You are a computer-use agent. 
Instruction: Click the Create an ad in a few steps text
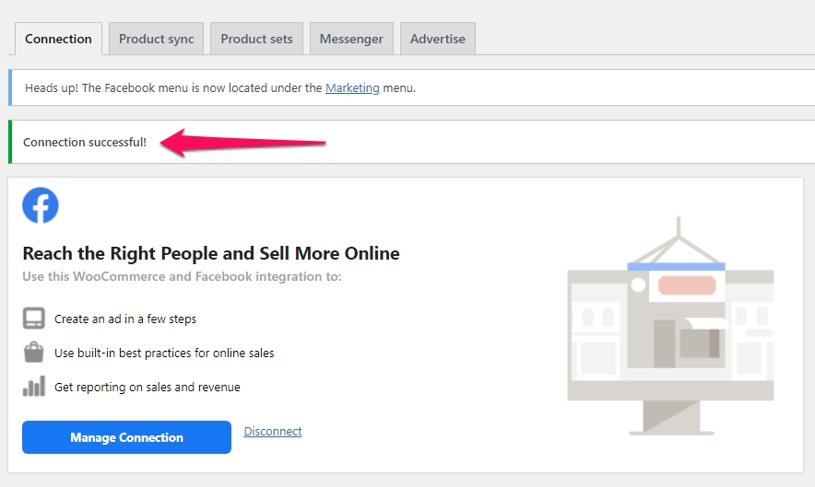pyautogui.click(x=125, y=319)
